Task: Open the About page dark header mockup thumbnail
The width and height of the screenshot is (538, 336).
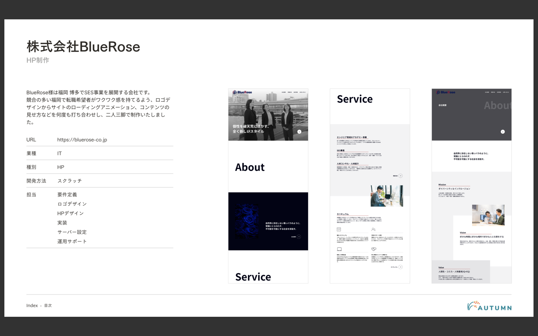Action: point(471,186)
